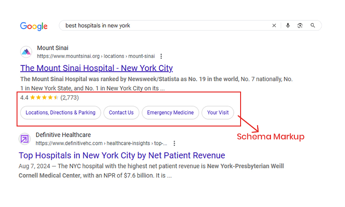Open 'The Mount Sinai Hospital - New York City' result

tap(97, 68)
